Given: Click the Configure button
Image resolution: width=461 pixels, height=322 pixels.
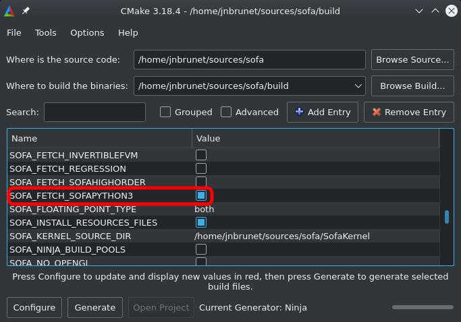Looking at the screenshot, I should [x=34, y=307].
